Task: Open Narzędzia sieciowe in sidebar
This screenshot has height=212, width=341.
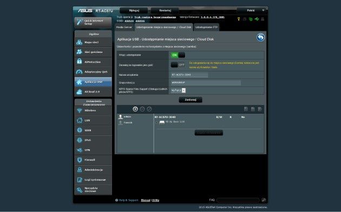Action: point(93,190)
